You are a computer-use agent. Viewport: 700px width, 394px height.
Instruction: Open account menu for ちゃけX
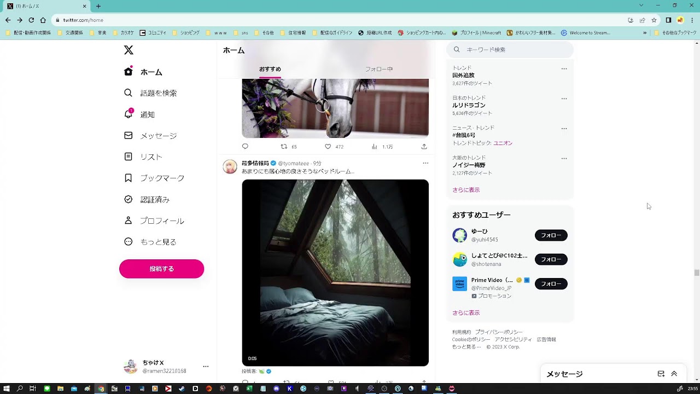(206, 367)
